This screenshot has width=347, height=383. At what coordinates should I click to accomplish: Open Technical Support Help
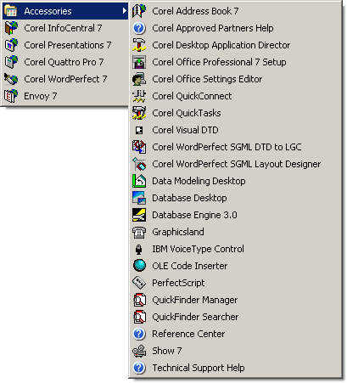[235, 368]
